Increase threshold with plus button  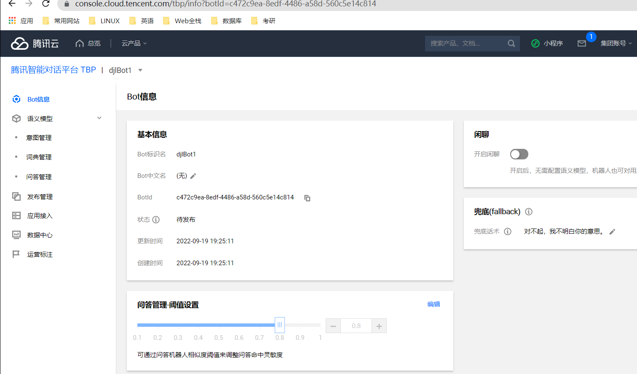point(379,326)
